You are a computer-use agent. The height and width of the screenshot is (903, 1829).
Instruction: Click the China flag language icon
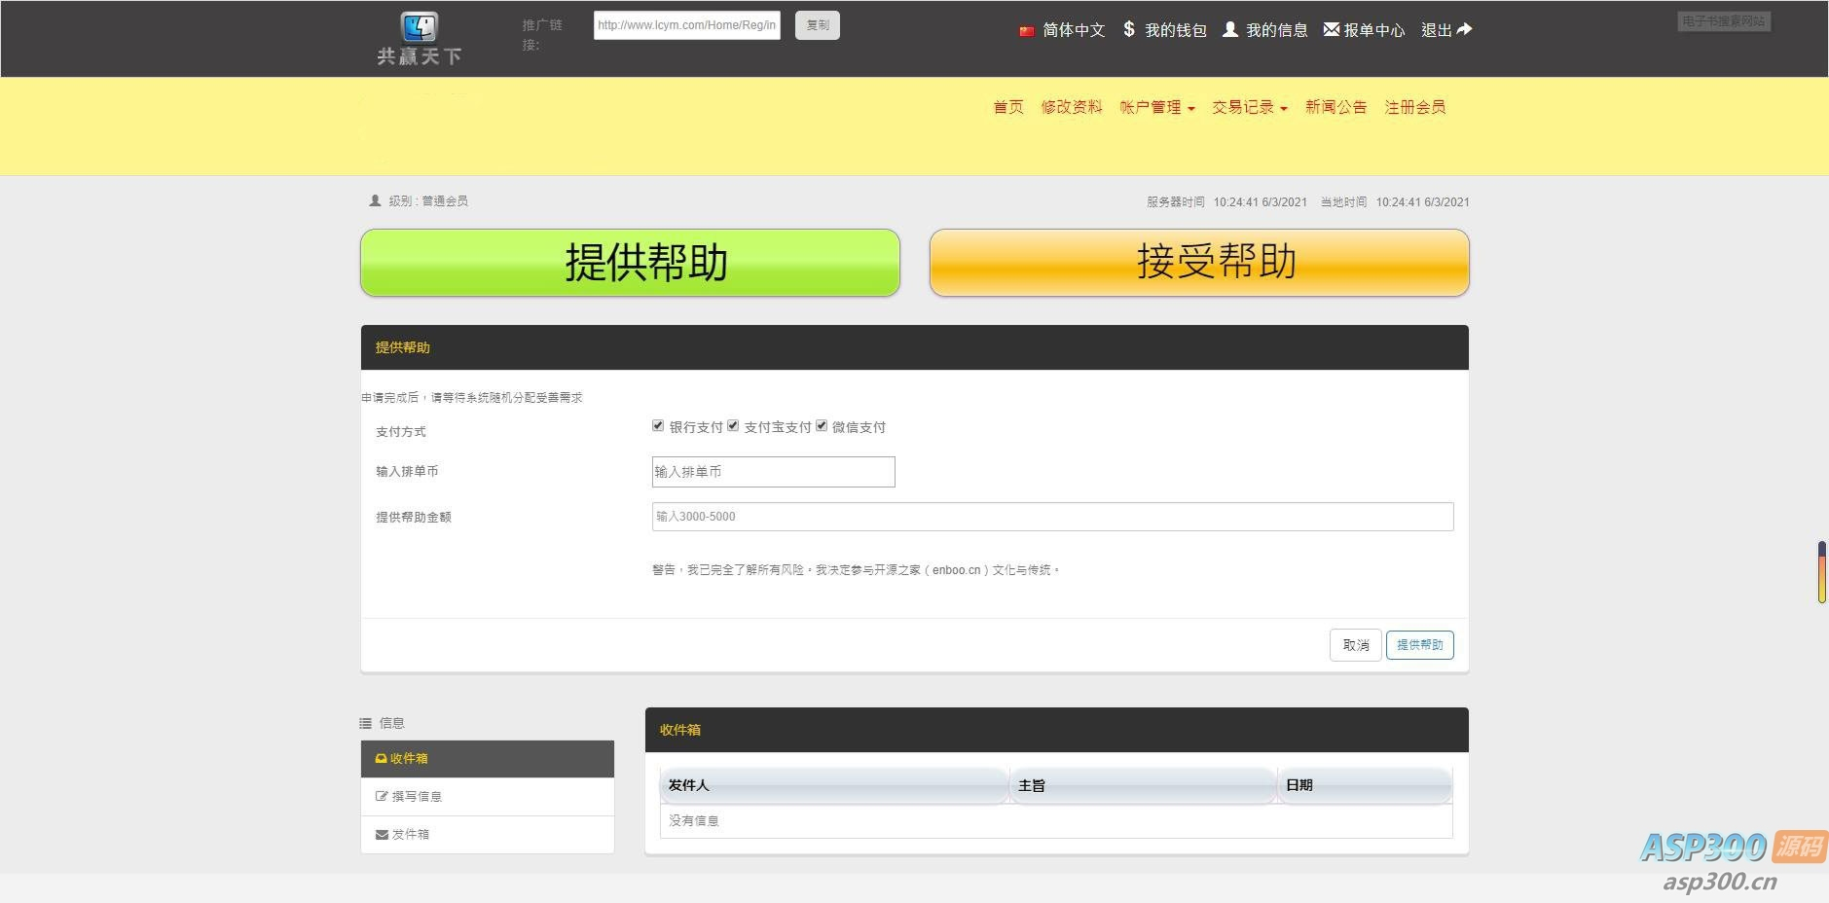point(1026,31)
